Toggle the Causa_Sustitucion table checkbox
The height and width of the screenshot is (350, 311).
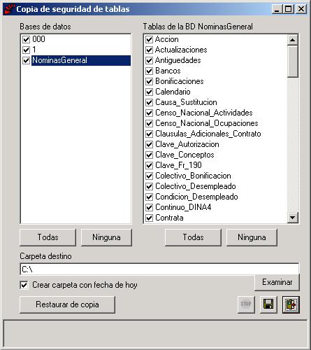click(x=149, y=102)
